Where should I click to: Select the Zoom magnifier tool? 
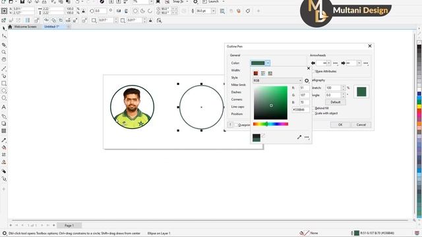4,52
